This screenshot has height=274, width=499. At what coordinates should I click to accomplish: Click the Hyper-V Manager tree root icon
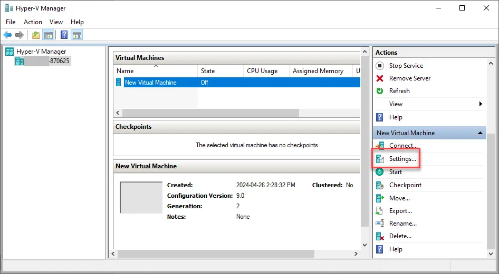(9, 52)
